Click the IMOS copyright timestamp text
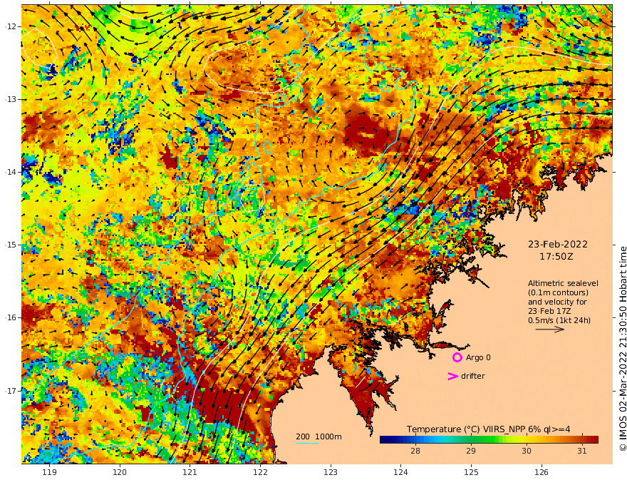 pos(623,349)
